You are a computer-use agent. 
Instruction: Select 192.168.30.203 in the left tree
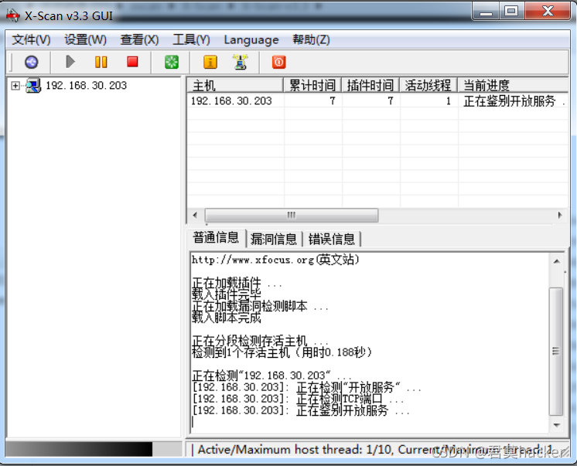coord(86,85)
